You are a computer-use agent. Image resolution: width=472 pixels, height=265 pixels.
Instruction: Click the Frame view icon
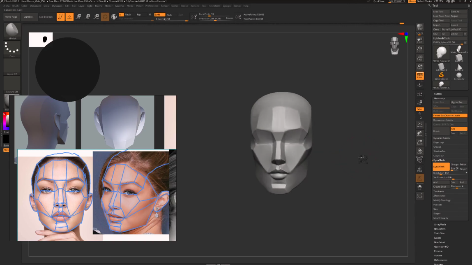pos(419,125)
